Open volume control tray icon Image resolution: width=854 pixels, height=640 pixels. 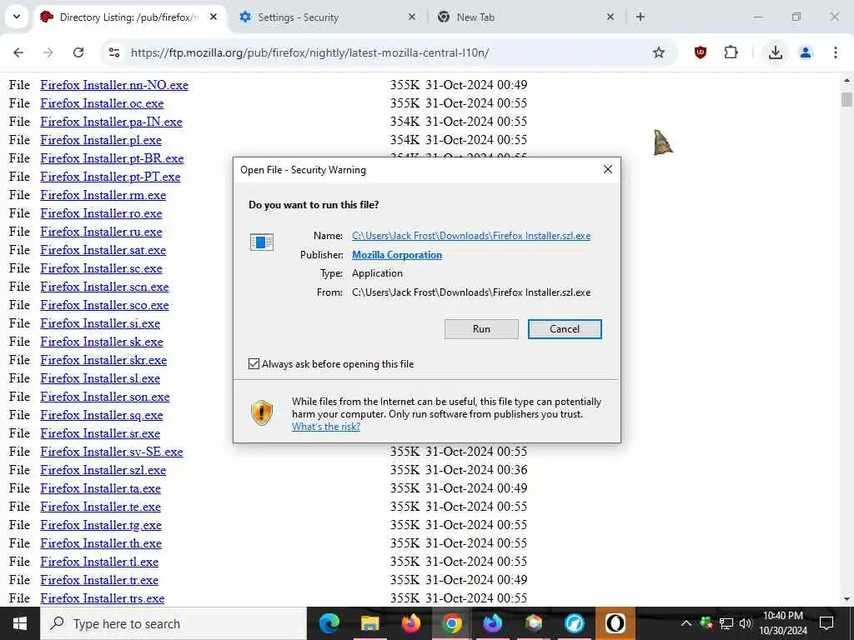[746, 623]
